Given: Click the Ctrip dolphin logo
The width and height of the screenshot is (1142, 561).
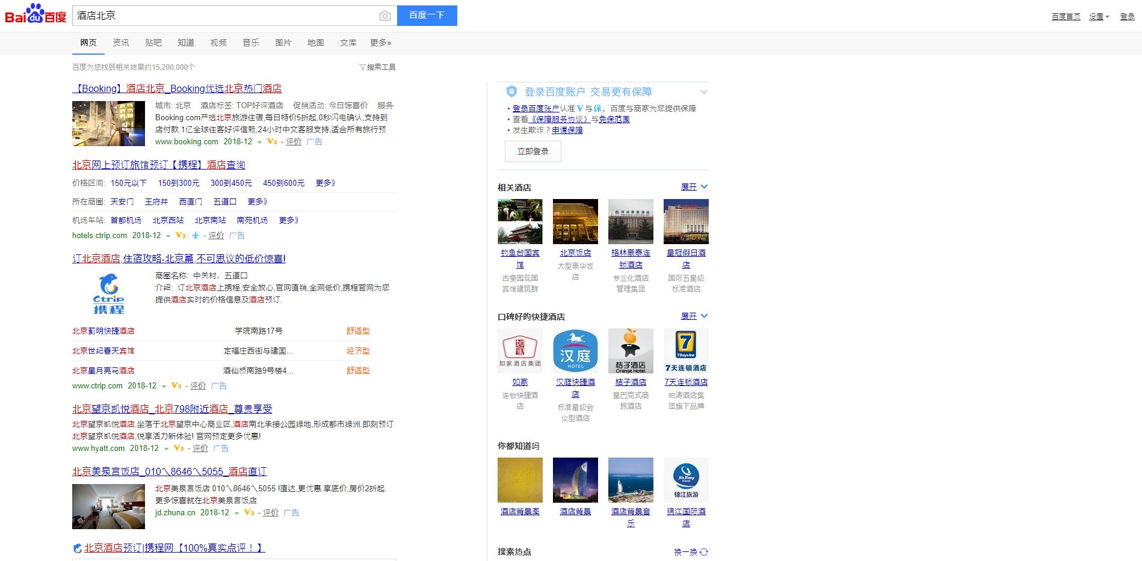Looking at the screenshot, I should tap(108, 294).
